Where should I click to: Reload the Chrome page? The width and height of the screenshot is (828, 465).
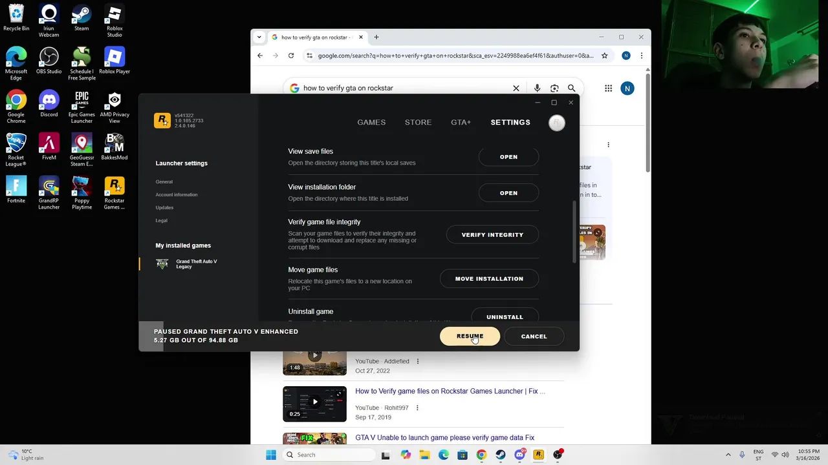pos(291,56)
